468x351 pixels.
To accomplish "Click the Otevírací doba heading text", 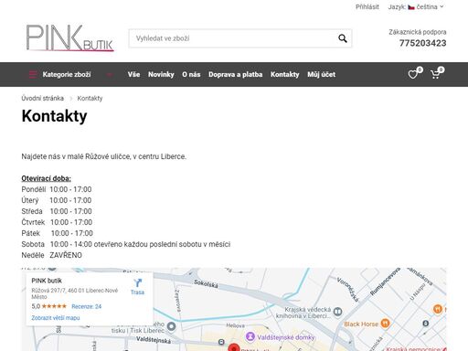I will [46, 178].
